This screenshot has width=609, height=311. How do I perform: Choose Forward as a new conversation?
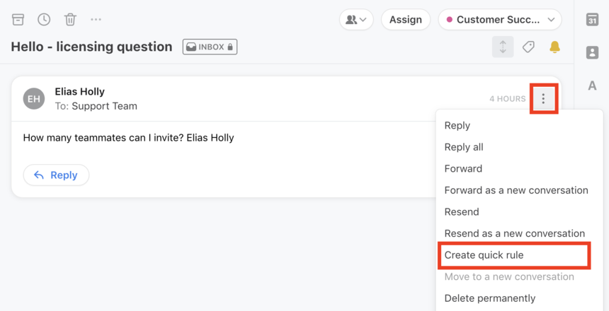tap(516, 190)
